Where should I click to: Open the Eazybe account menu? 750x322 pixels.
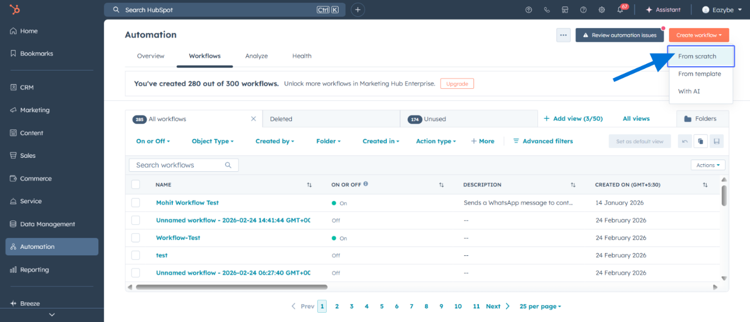[x=722, y=10]
